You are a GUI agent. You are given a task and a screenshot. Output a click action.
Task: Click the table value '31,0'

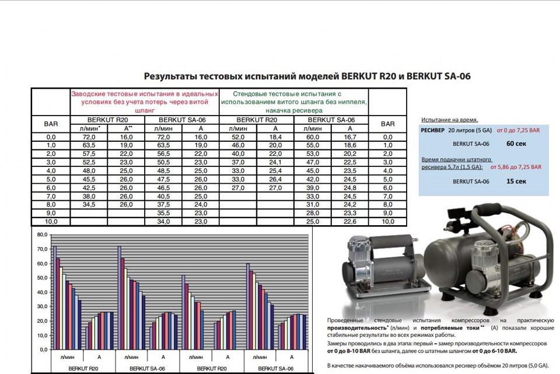pos(313,205)
